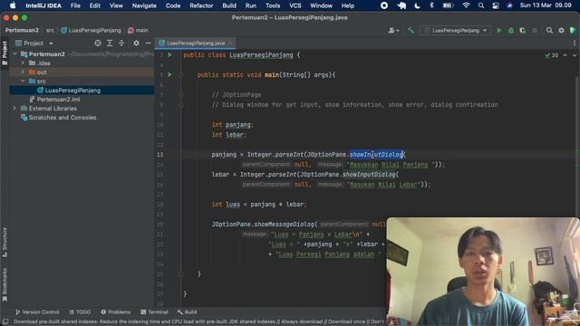Open the Terminal tool window
This screenshot has height=326, width=580.
154,312
